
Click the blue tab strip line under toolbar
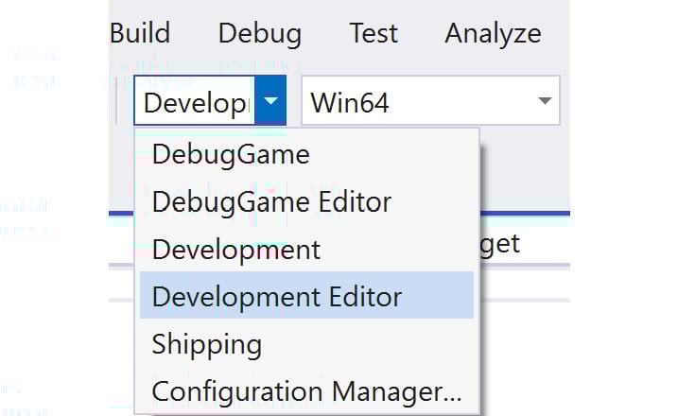click(525, 213)
